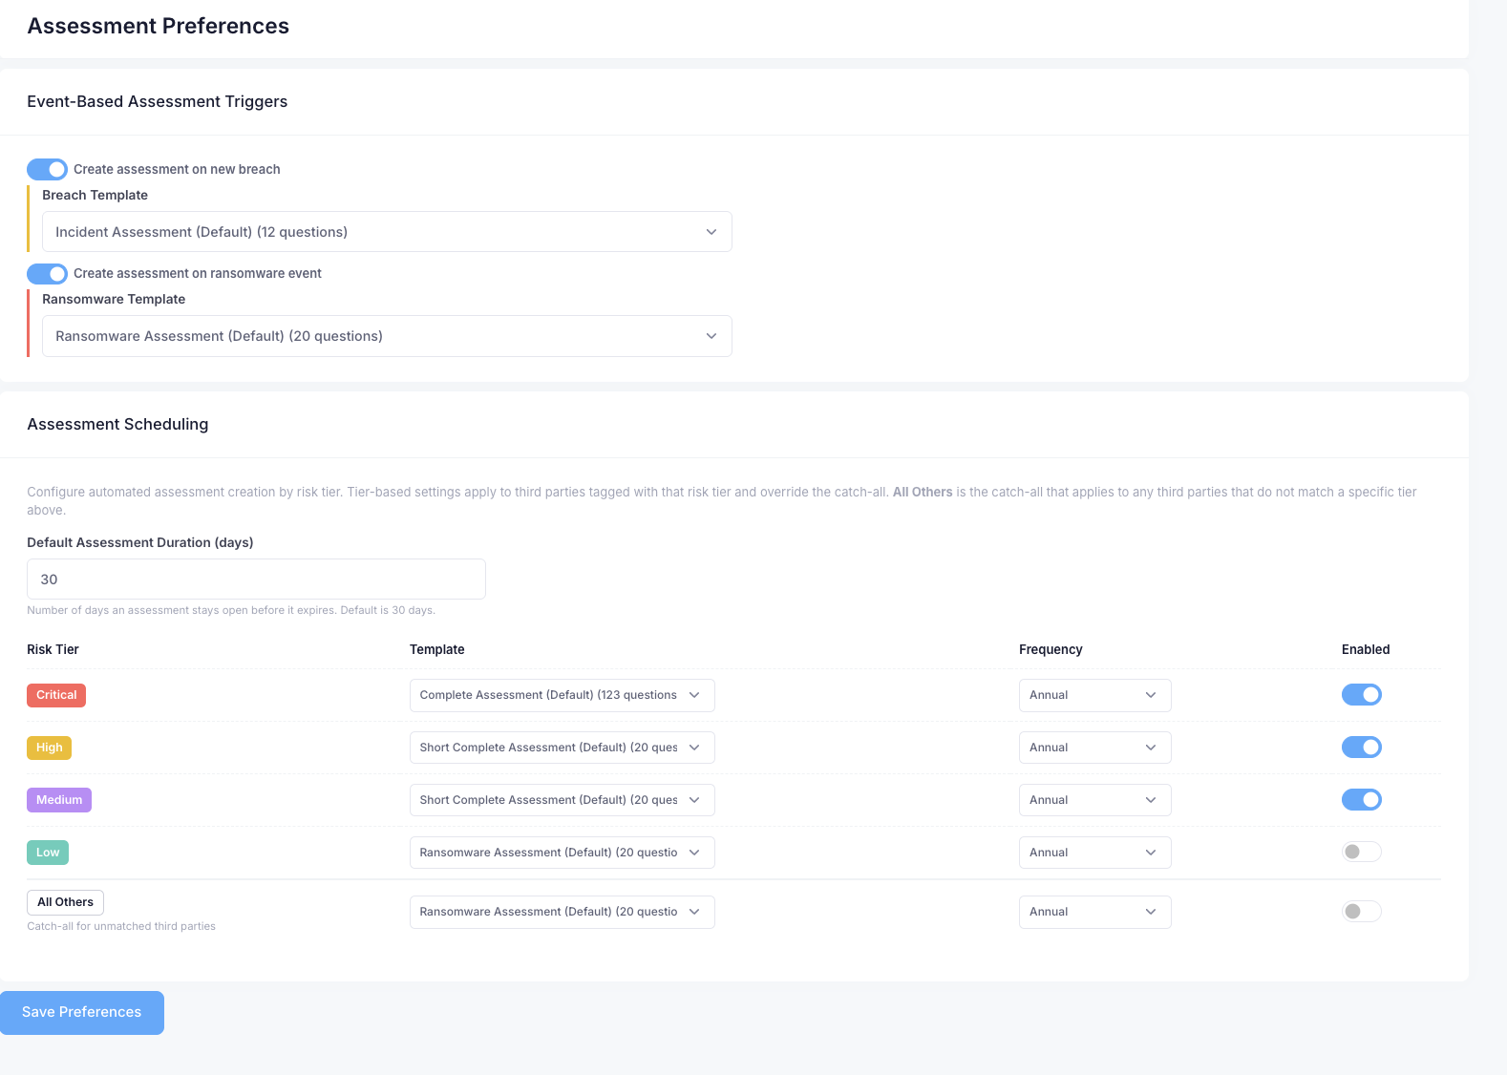Screen dimensions: 1507x1075
Task: Open the Breach Template dropdown
Action: [387, 232]
